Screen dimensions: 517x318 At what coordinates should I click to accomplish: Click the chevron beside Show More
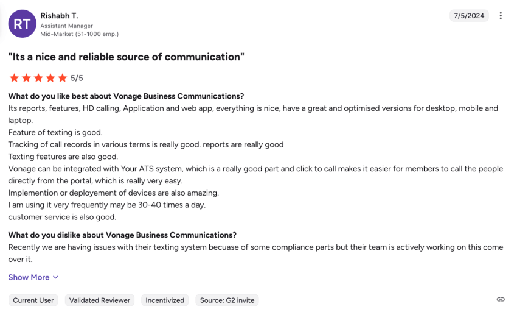[x=56, y=277]
